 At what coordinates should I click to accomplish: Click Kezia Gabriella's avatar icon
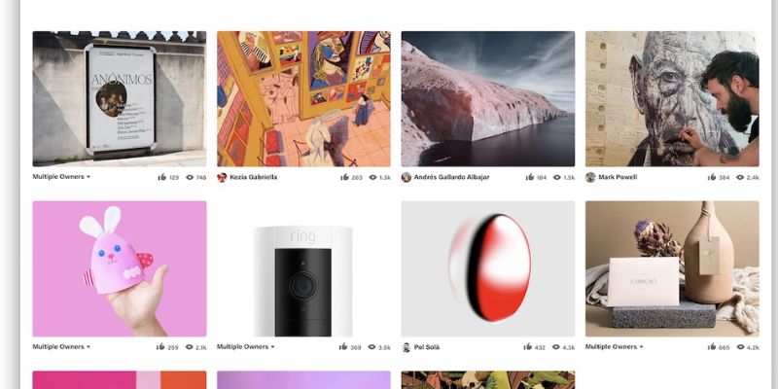(222, 177)
